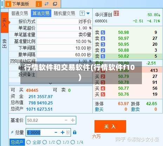This screenshot has width=163, height=146.
Task: Click the grey minus in 基准价 field
Action: [x=66, y=120]
